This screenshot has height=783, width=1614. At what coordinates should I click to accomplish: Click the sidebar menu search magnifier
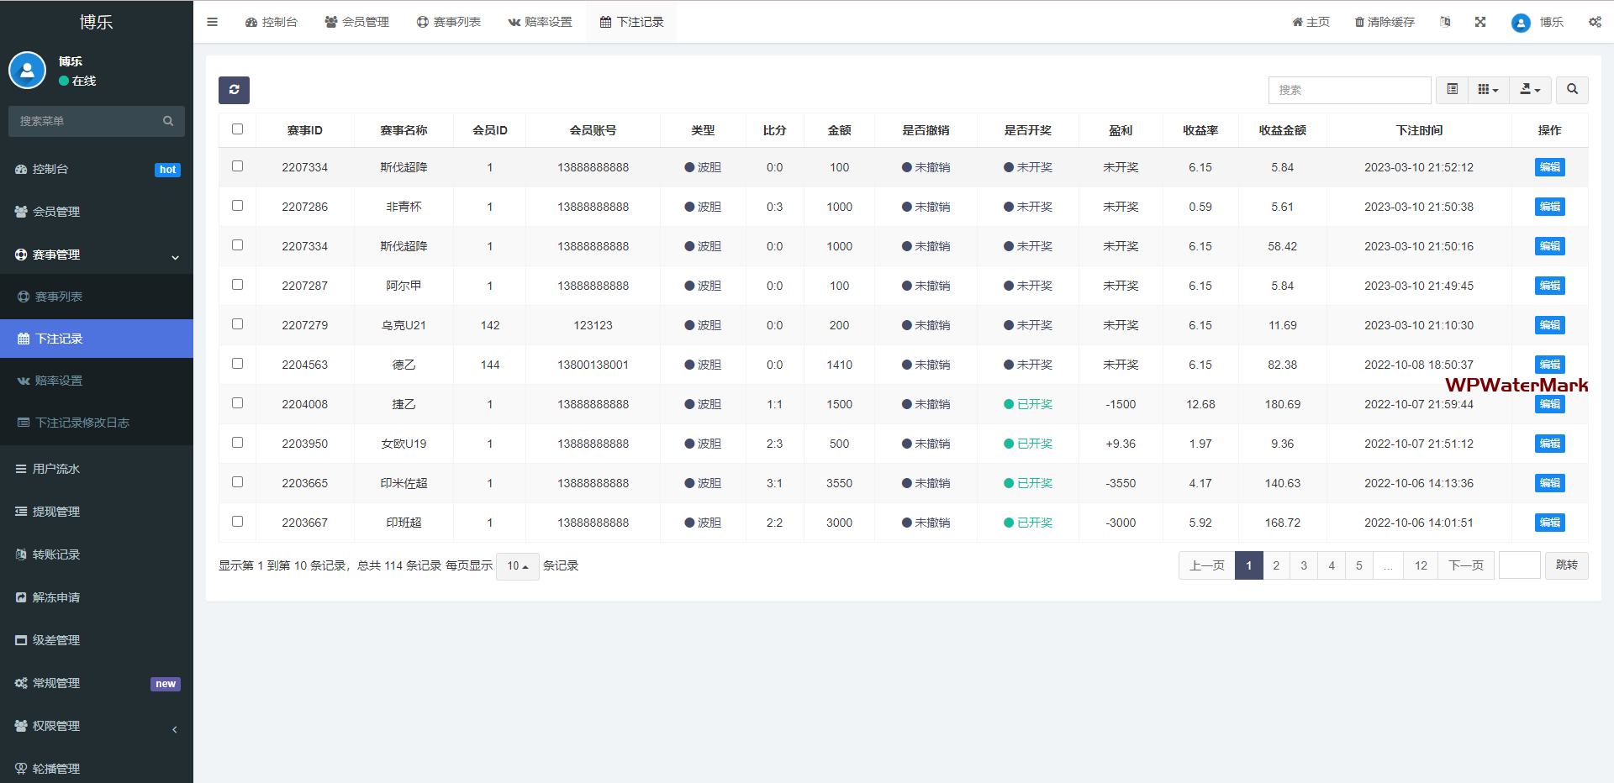pos(168,121)
